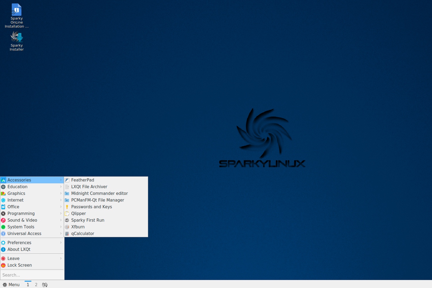
Task: Click the About LXQt info icon
Action: coord(3,249)
